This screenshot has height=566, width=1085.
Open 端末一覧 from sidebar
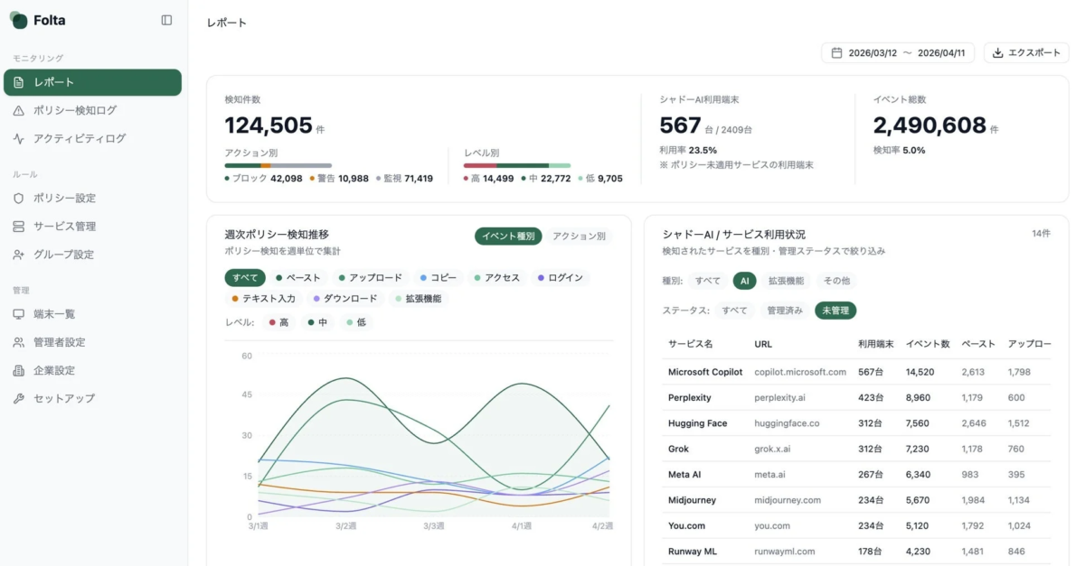[92, 313]
